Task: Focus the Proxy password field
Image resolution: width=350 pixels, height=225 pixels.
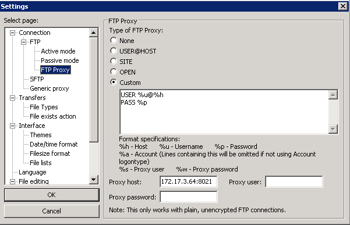Action: [x=188, y=197]
